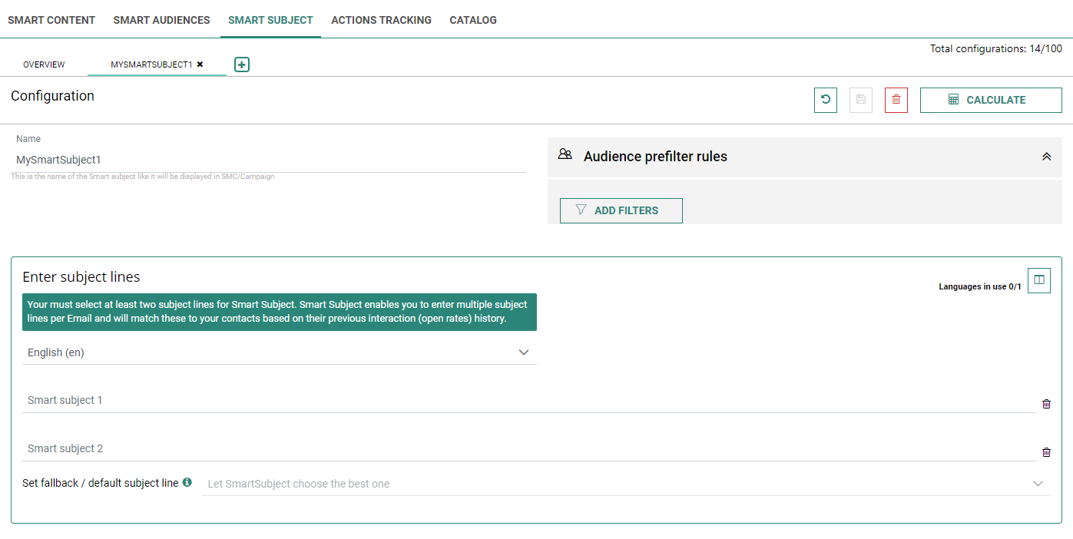Close the MYSMARTSUBJECT1 tab

200,64
